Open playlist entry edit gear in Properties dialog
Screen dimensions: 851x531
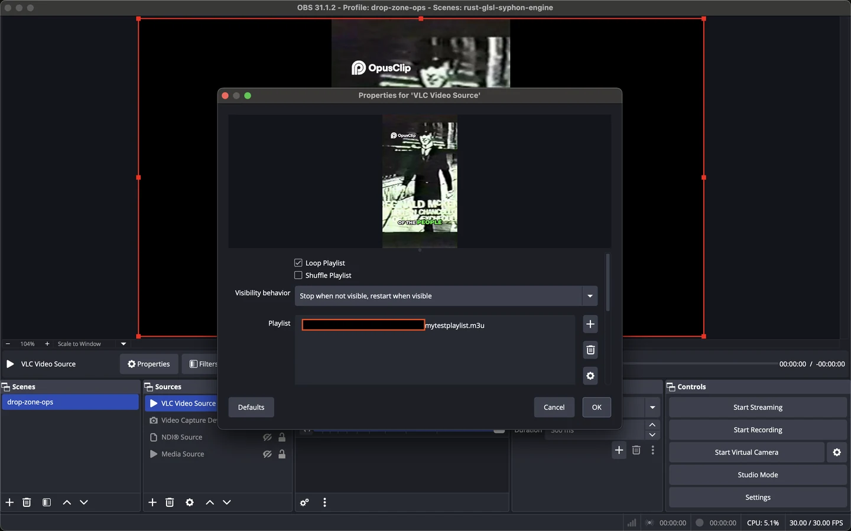590,376
